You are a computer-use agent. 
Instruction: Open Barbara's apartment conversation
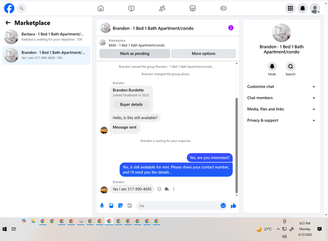(46, 37)
